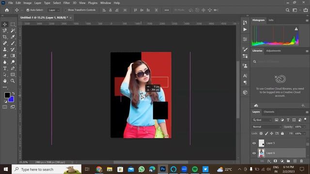Screen dimensions: 310x174
Task: Toggle Auto-Select checkbox
Action: point(28,10)
